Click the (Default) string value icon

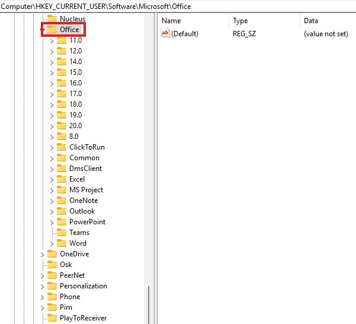point(165,33)
